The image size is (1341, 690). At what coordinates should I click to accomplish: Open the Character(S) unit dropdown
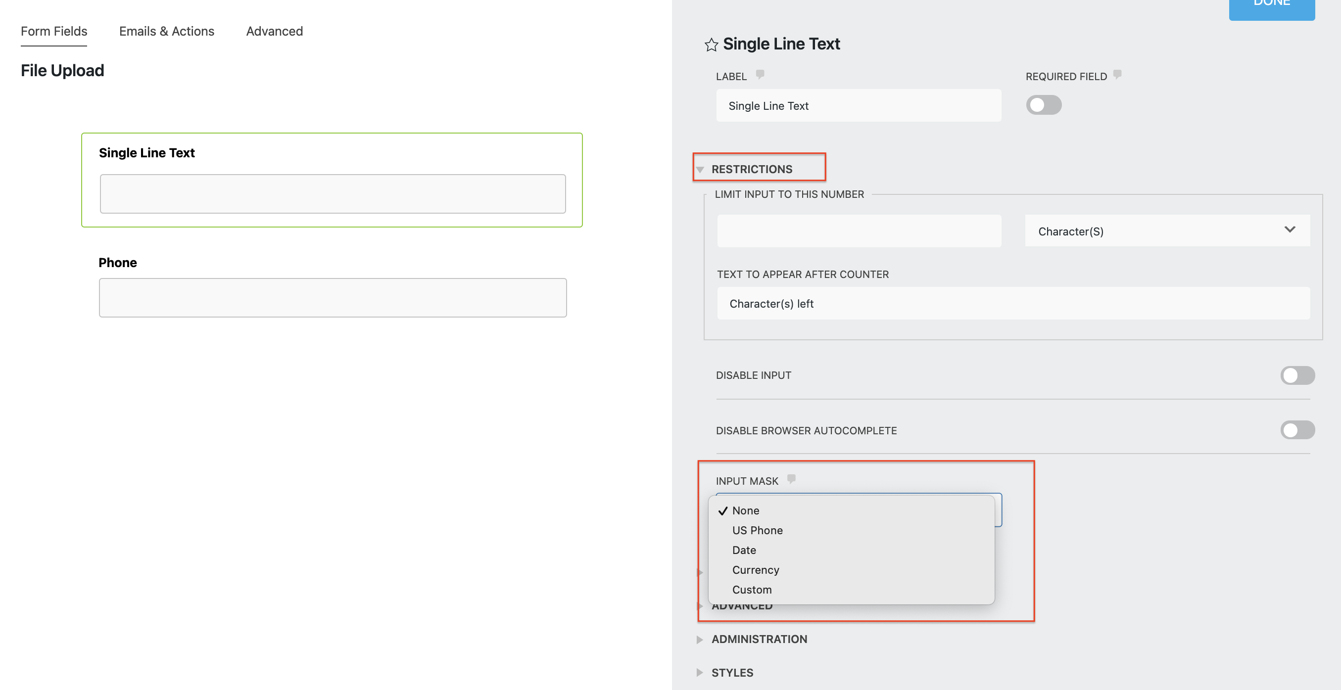click(x=1167, y=231)
